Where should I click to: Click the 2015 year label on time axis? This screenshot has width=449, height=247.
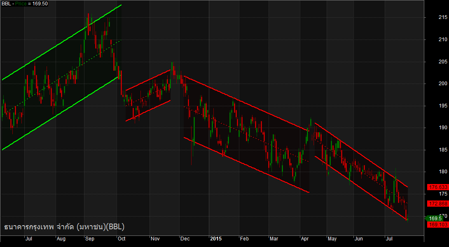pyautogui.click(x=216, y=239)
